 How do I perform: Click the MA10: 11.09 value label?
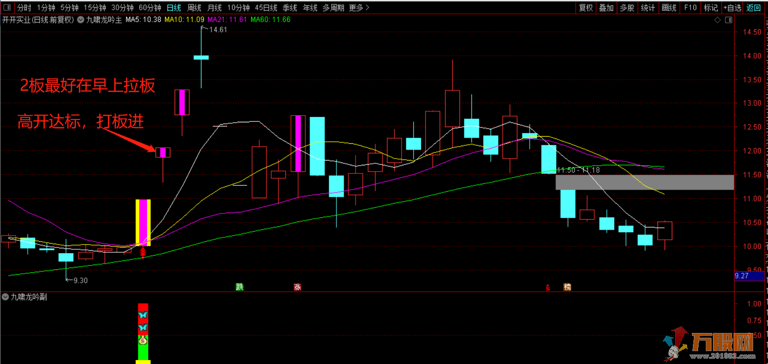184,20
